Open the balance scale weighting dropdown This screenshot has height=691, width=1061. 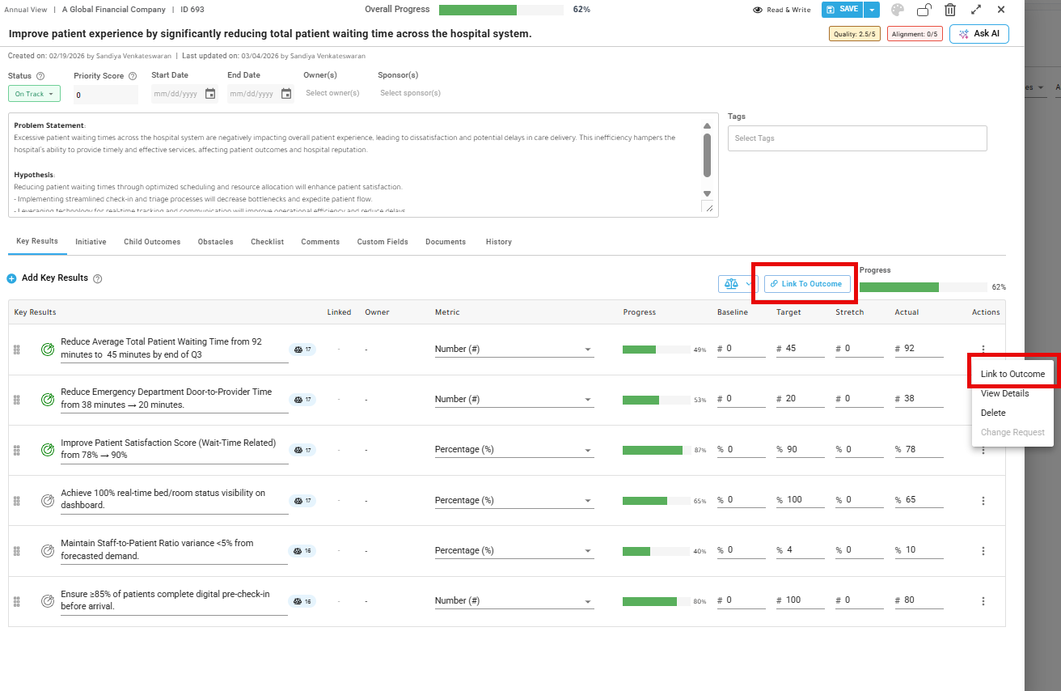738,284
